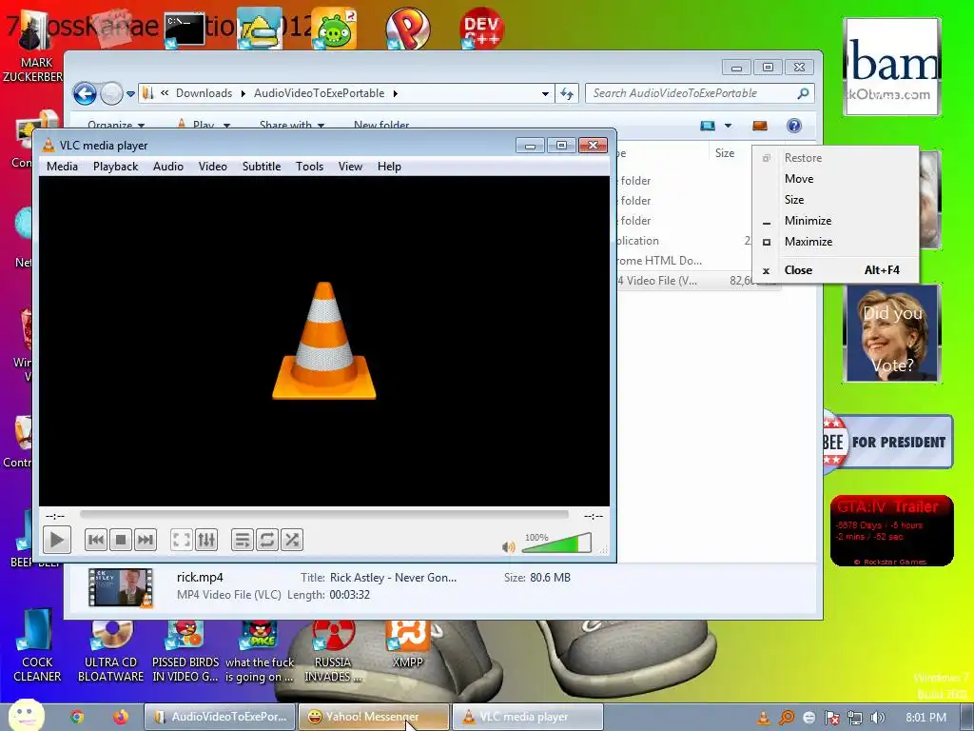Skip to next track in VLC
The height and width of the screenshot is (731, 974).
[146, 540]
